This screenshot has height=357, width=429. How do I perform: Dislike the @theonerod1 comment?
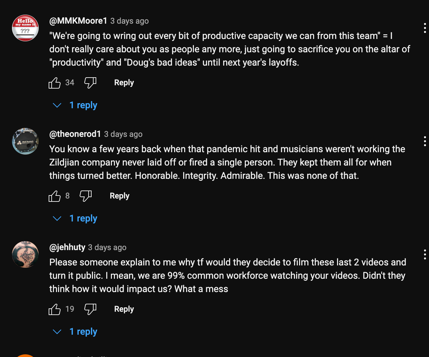tap(86, 196)
